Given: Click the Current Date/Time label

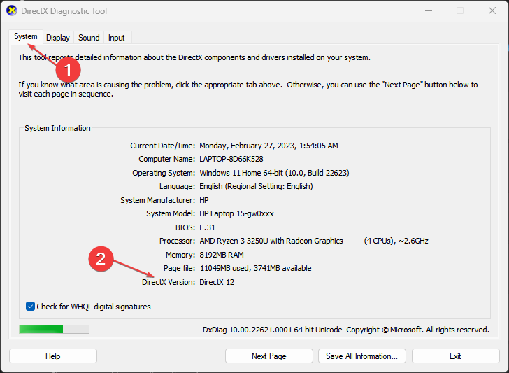Looking at the screenshot, I should (x=163, y=146).
